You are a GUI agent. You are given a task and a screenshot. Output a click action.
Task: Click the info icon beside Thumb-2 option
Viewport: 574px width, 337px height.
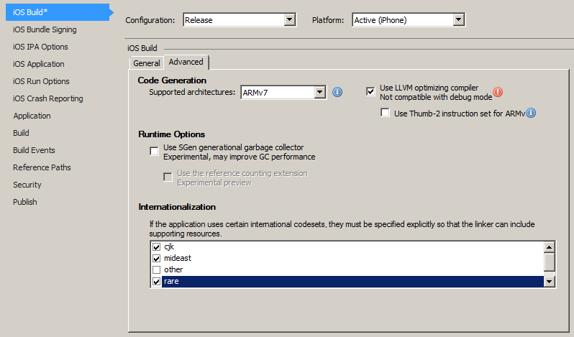(x=531, y=113)
